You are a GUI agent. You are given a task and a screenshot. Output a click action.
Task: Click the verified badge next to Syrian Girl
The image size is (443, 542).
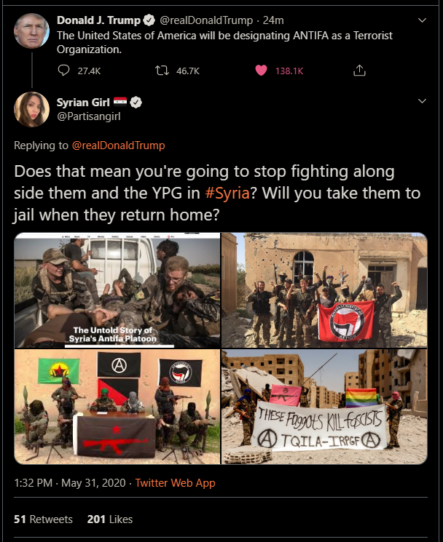(x=136, y=103)
